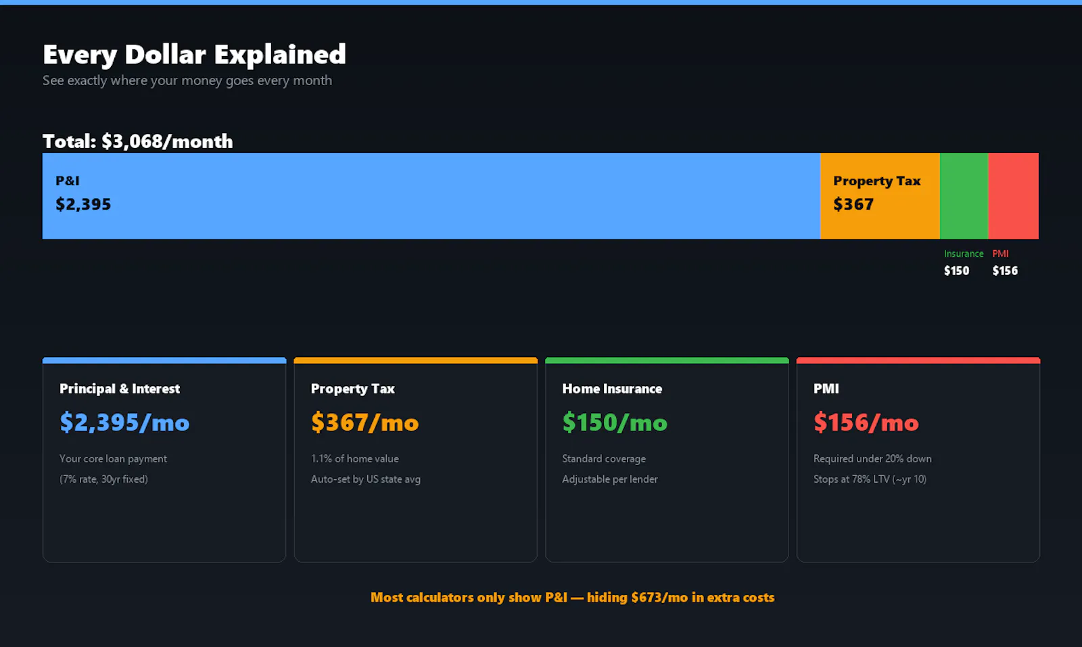Click '$367' label inside orange bar
Screen dimensions: 1082x647
coord(853,204)
